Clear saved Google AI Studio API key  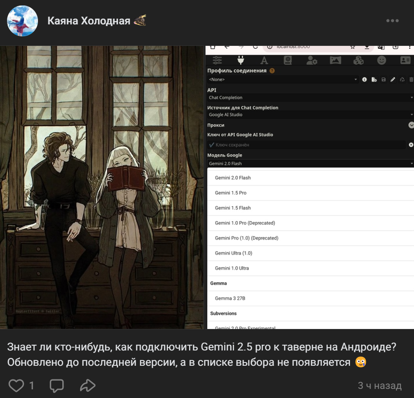pos(411,145)
